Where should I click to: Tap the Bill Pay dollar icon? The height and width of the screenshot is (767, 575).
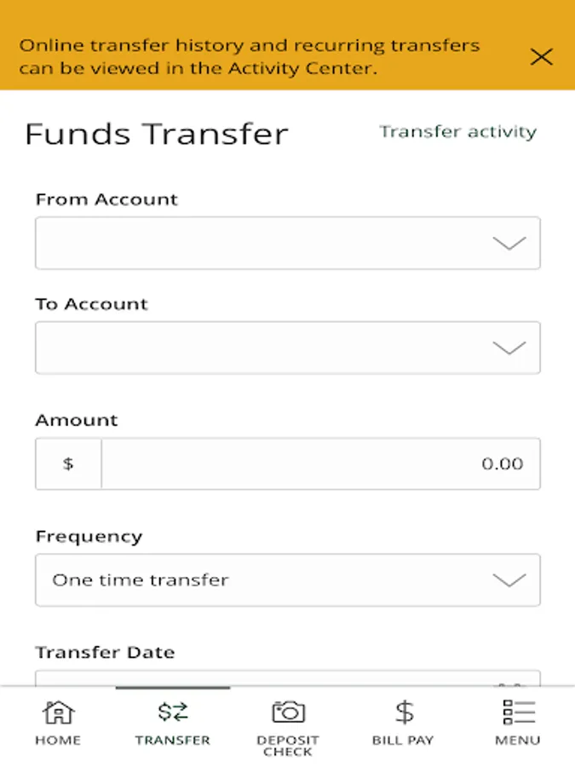pyautogui.click(x=404, y=712)
